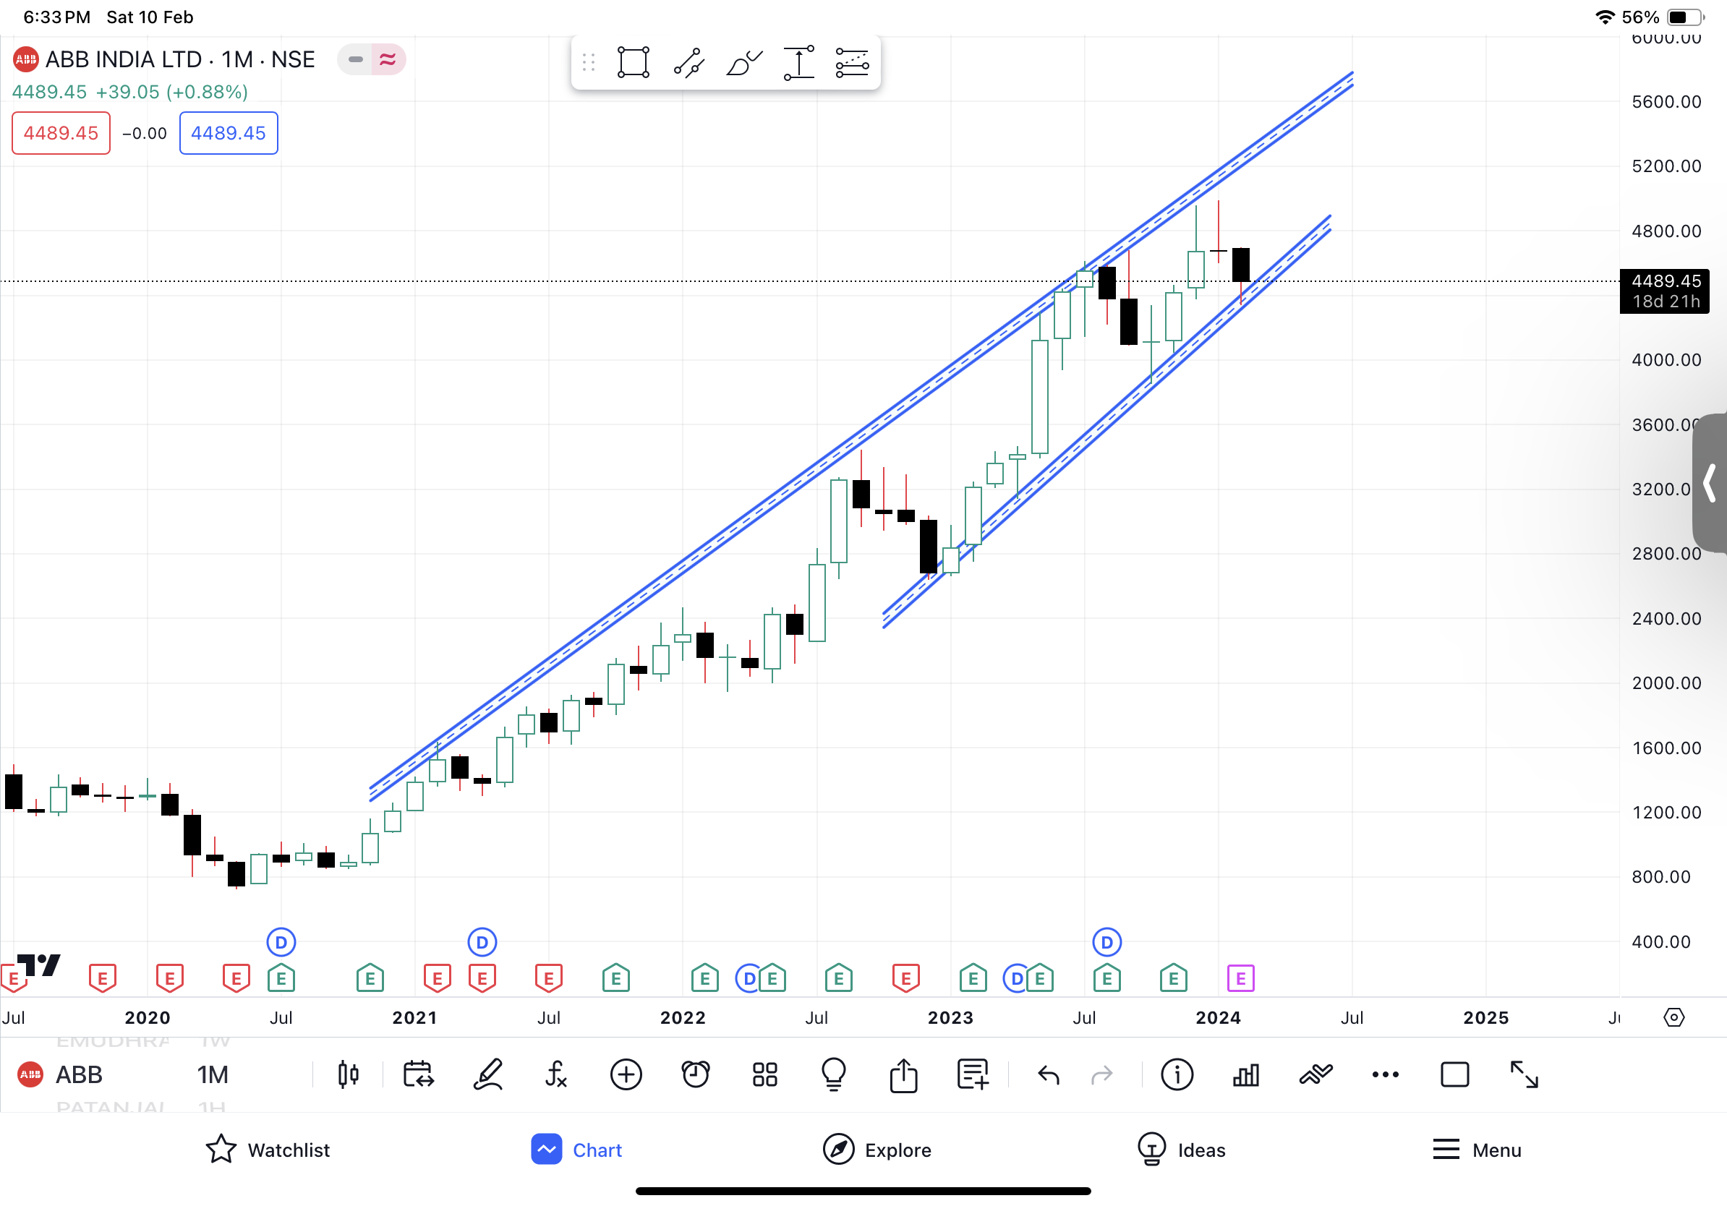Open the go-to date range tool
This screenshot has width=1727, height=1206.
pyautogui.click(x=418, y=1074)
